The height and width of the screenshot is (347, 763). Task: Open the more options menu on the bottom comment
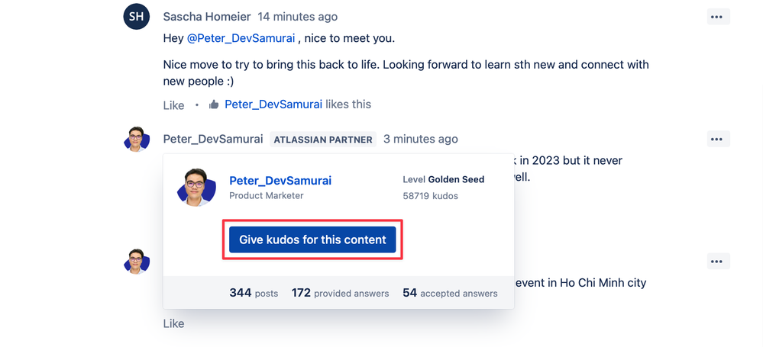(x=718, y=262)
